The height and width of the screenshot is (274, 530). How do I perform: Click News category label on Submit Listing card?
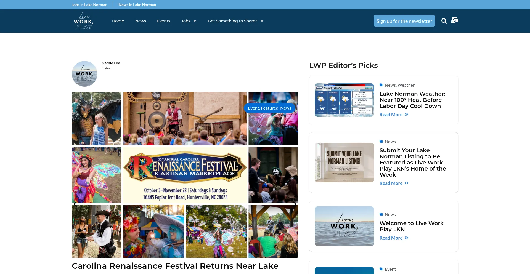pos(390,142)
